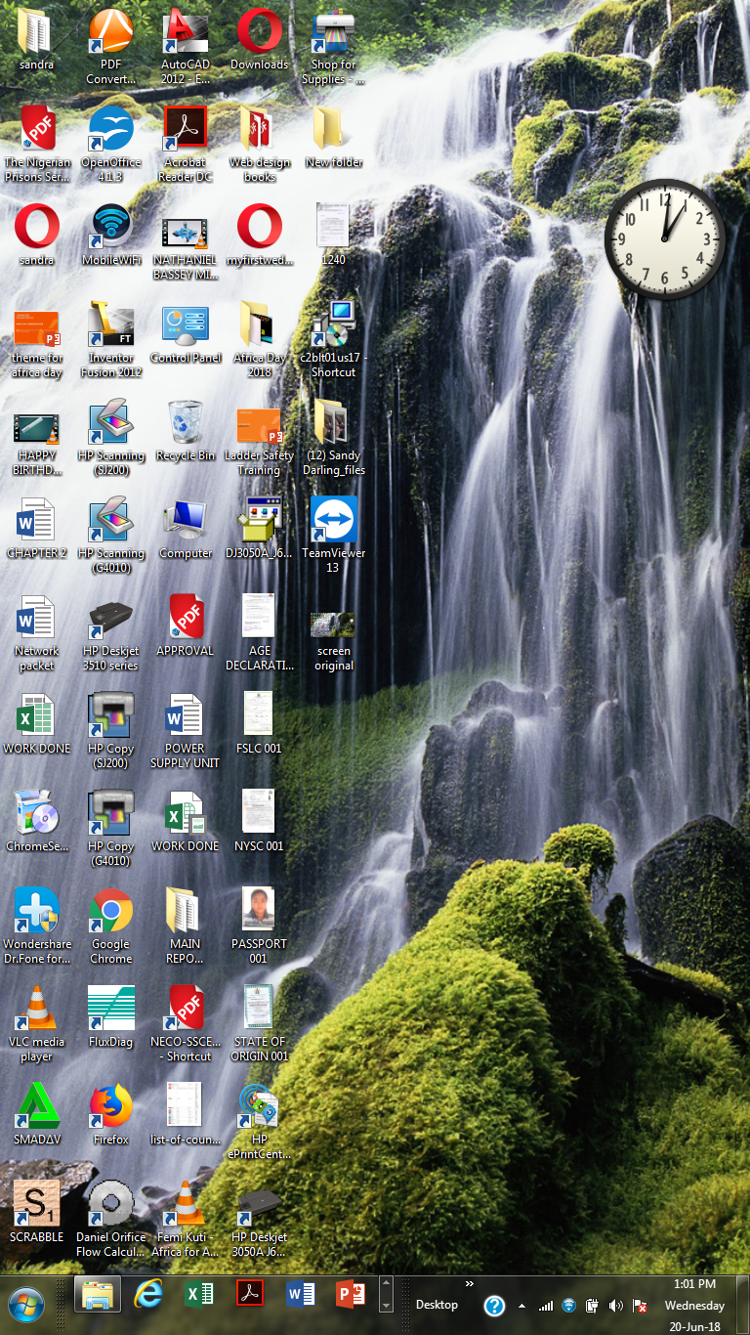Show hidden system tray icons
750x1335 pixels.
[x=521, y=1306]
